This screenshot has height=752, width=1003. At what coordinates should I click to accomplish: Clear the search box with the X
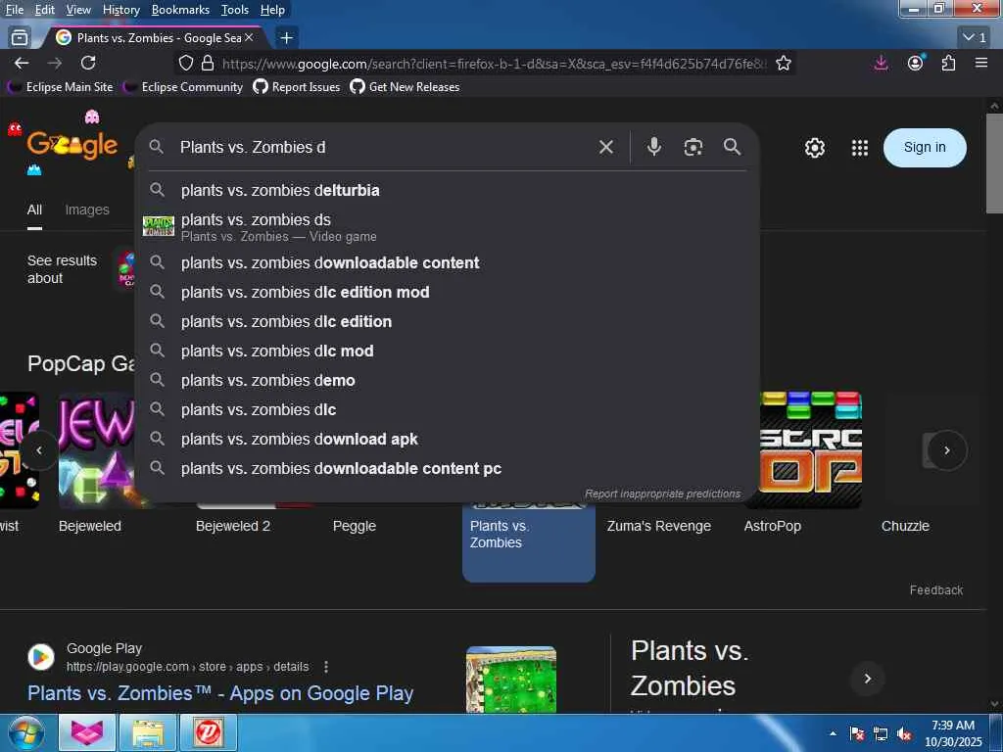click(x=605, y=147)
